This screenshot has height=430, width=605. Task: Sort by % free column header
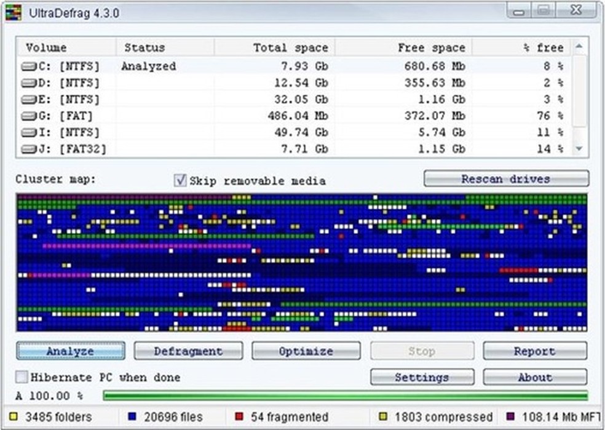pyautogui.click(x=521, y=47)
